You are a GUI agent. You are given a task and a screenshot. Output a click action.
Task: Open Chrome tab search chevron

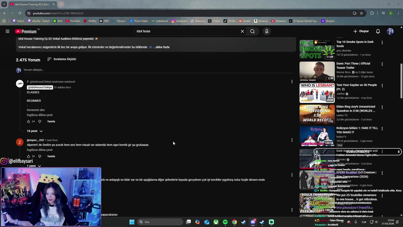tap(4, 4)
